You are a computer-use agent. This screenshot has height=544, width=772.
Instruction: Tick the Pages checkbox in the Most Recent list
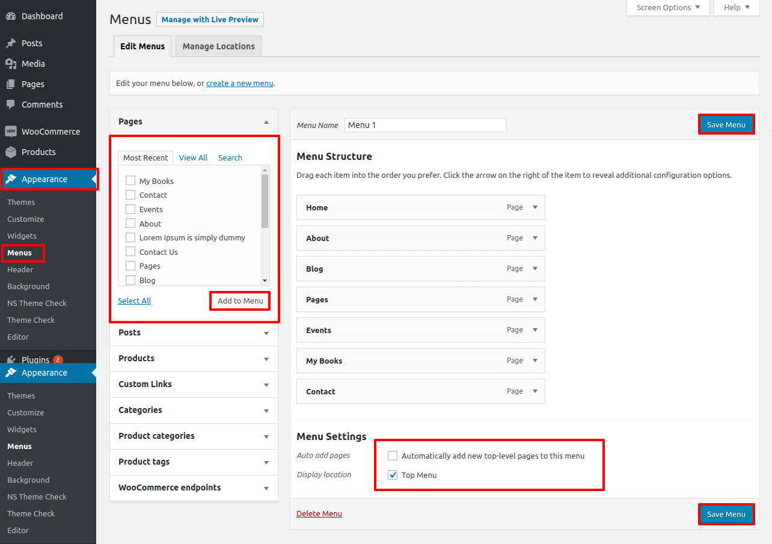tap(130, 266)
